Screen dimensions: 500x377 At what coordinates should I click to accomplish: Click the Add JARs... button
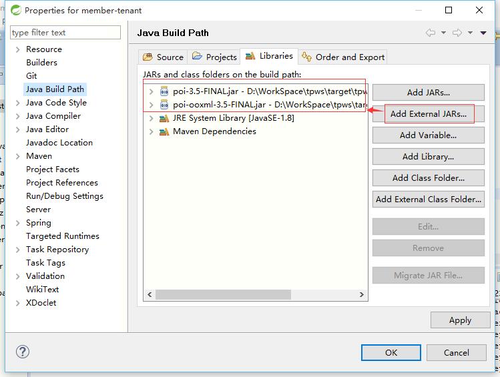429,93
